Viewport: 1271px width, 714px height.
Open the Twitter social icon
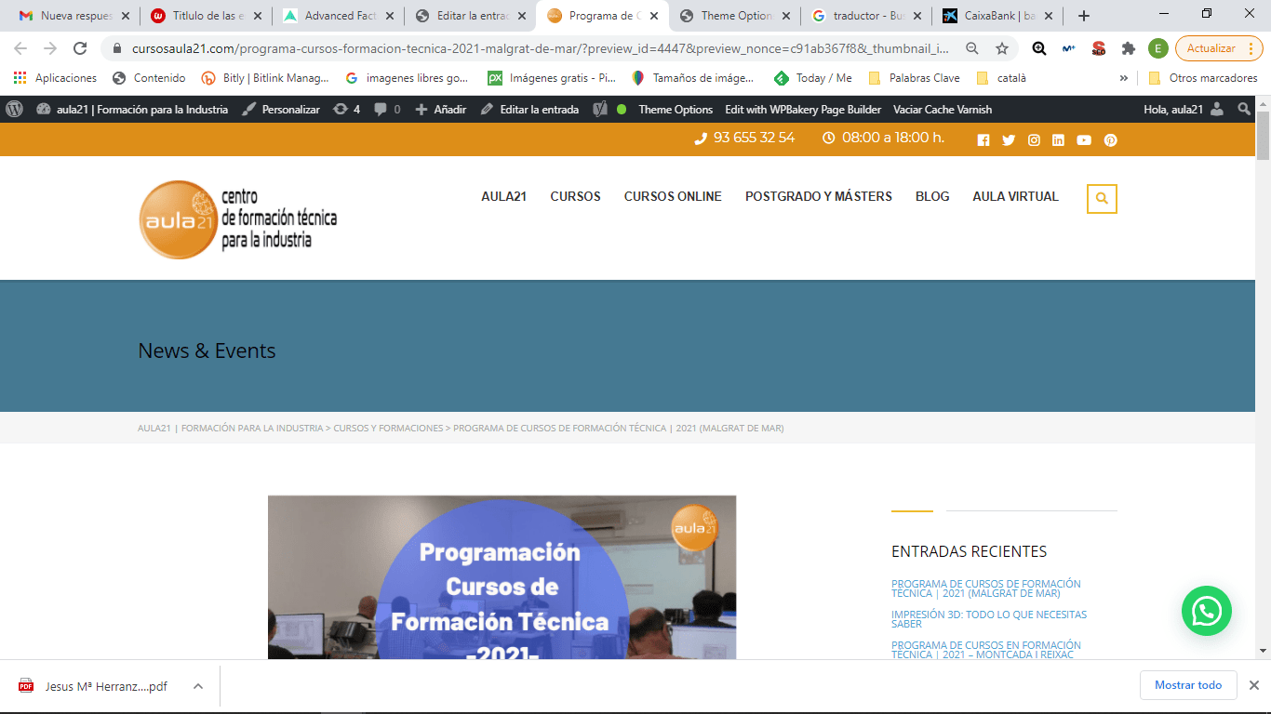(1009, 140)
